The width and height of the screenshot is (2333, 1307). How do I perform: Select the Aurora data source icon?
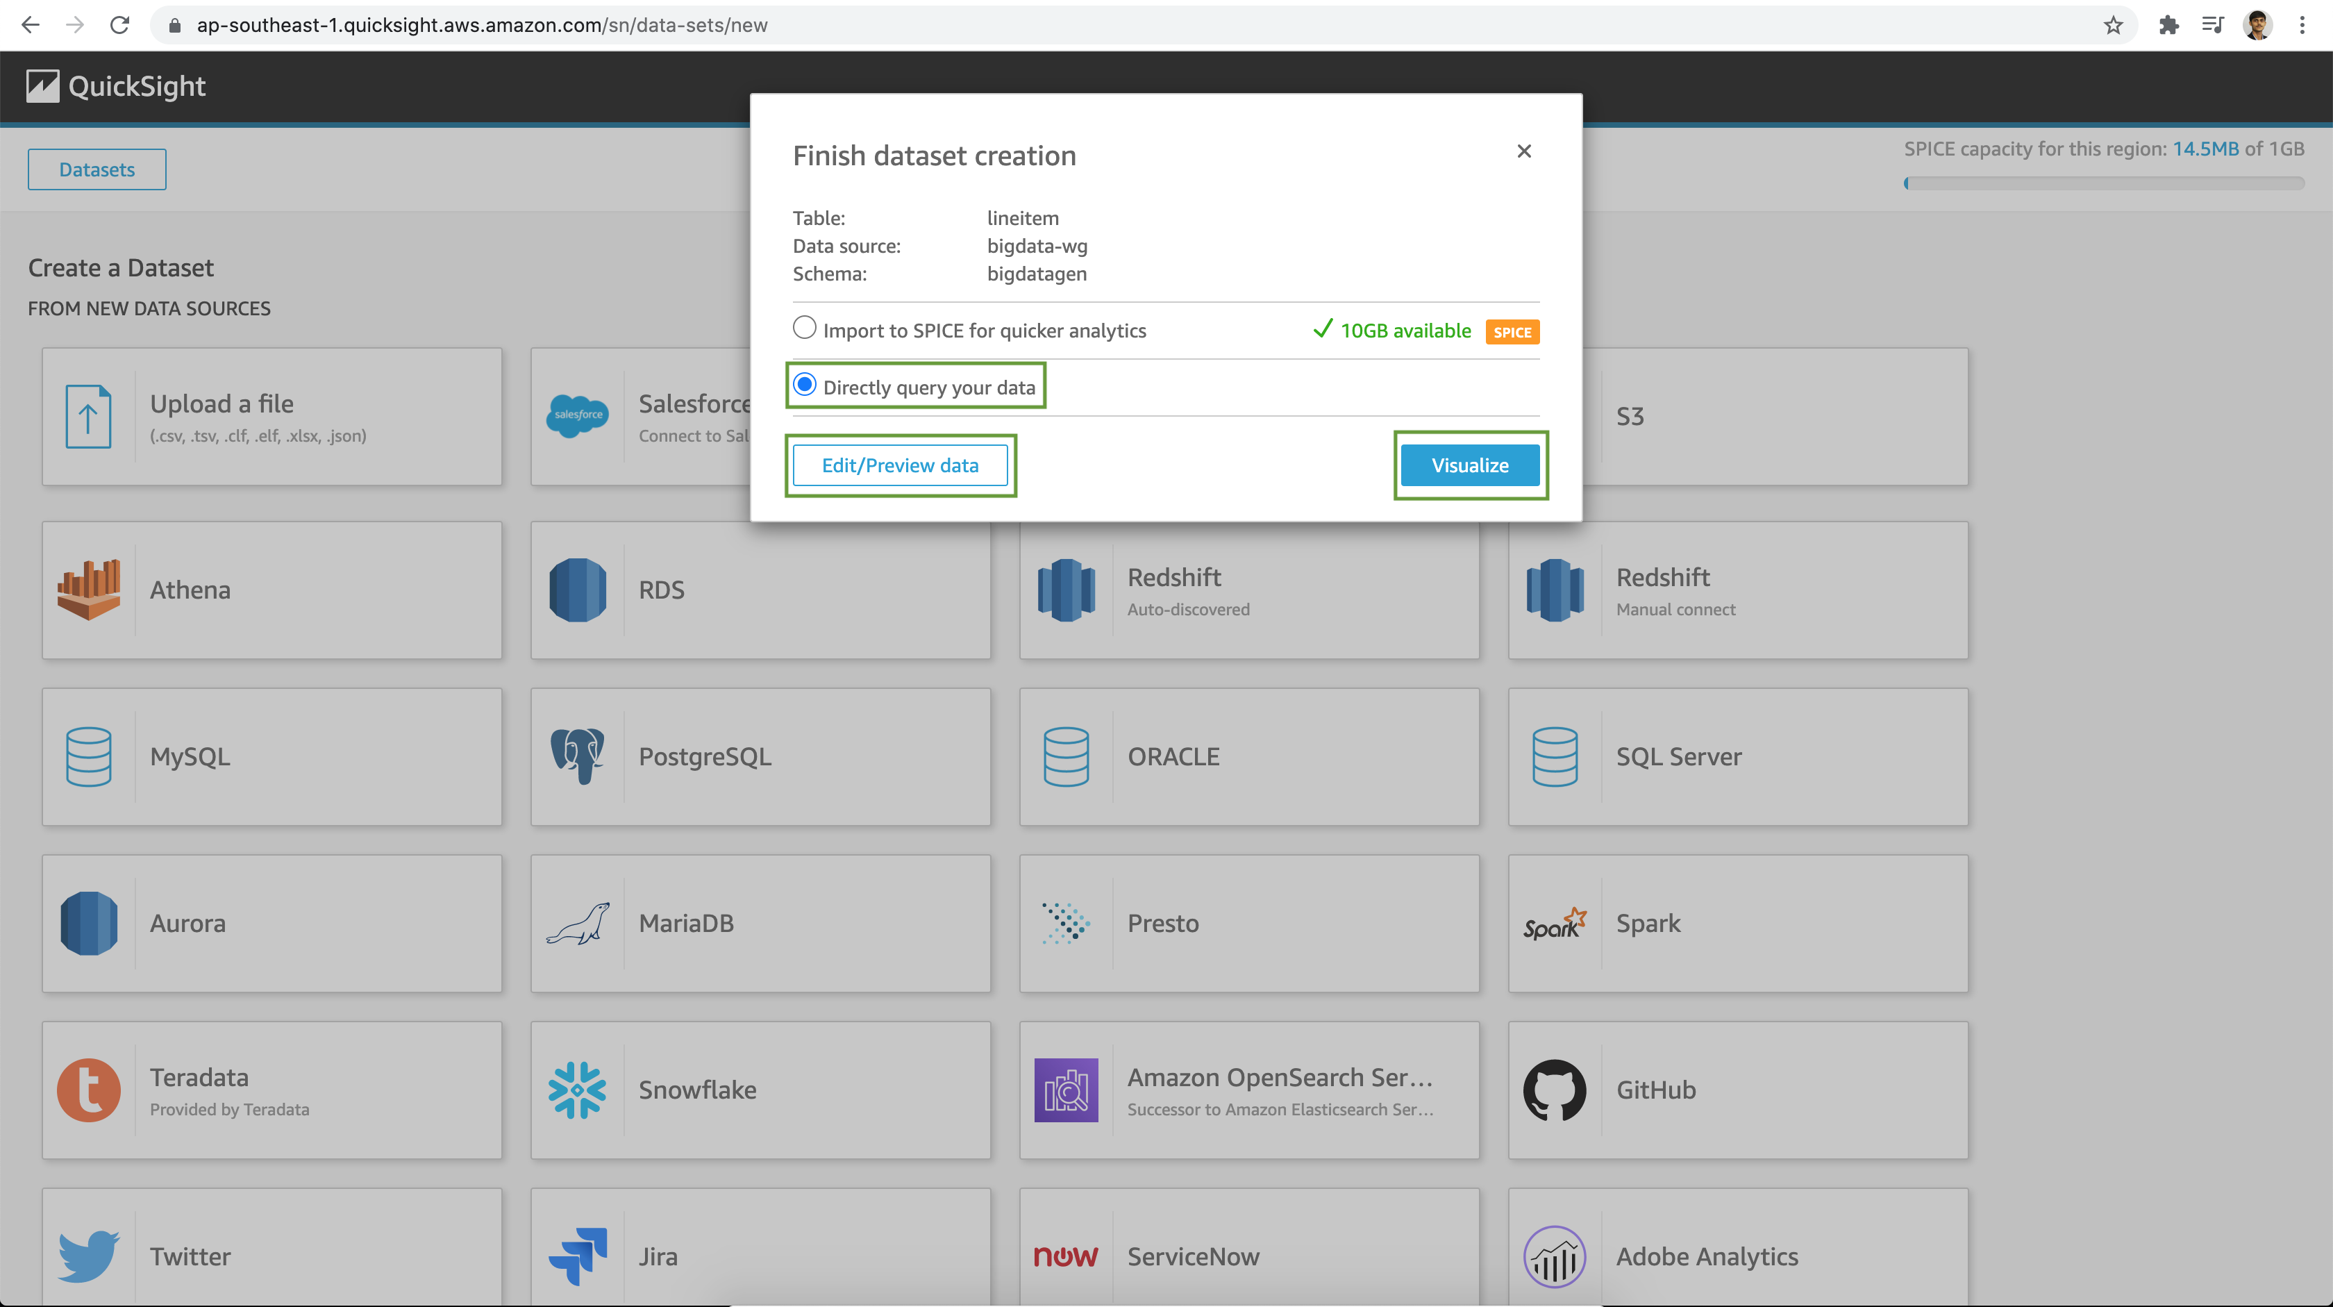(89, 923)
